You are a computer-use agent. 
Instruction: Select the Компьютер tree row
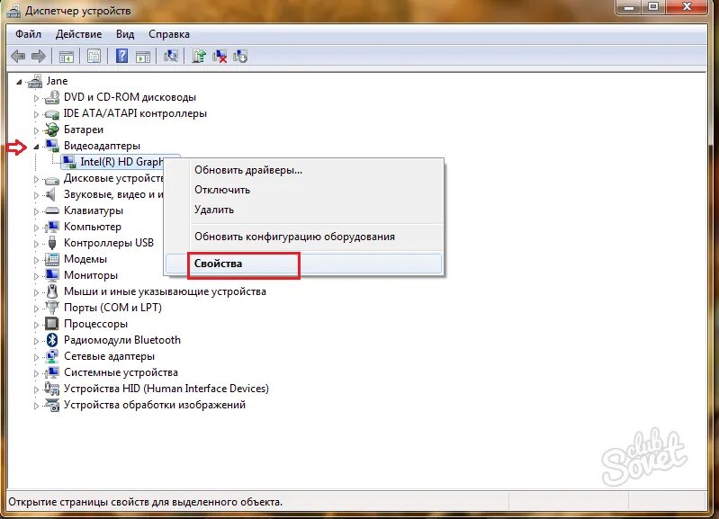[92, 227]
